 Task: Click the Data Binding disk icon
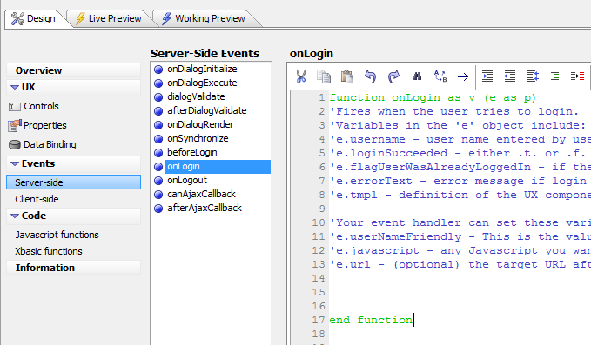14,145
